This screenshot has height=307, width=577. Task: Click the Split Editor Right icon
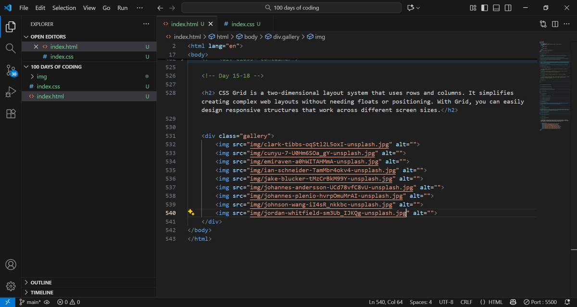point(555,24)
